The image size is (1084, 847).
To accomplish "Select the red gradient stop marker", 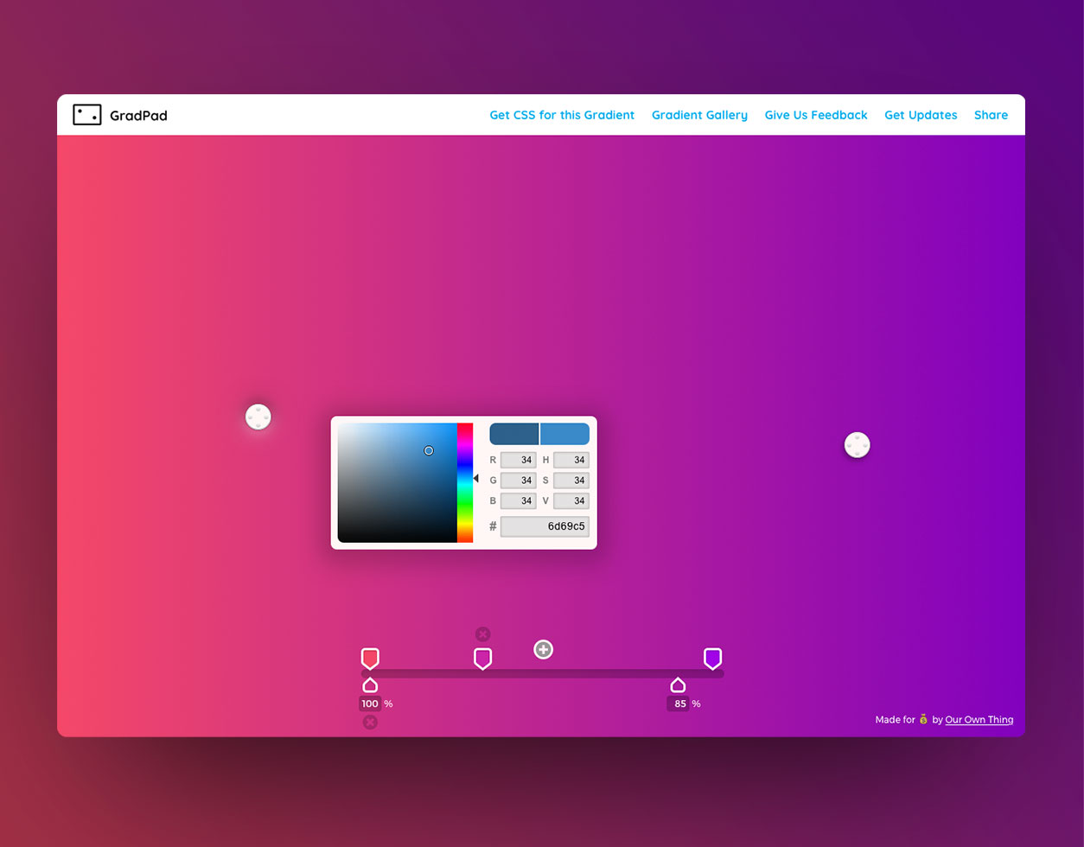I will pyautogui.click(x=370, y=658).
